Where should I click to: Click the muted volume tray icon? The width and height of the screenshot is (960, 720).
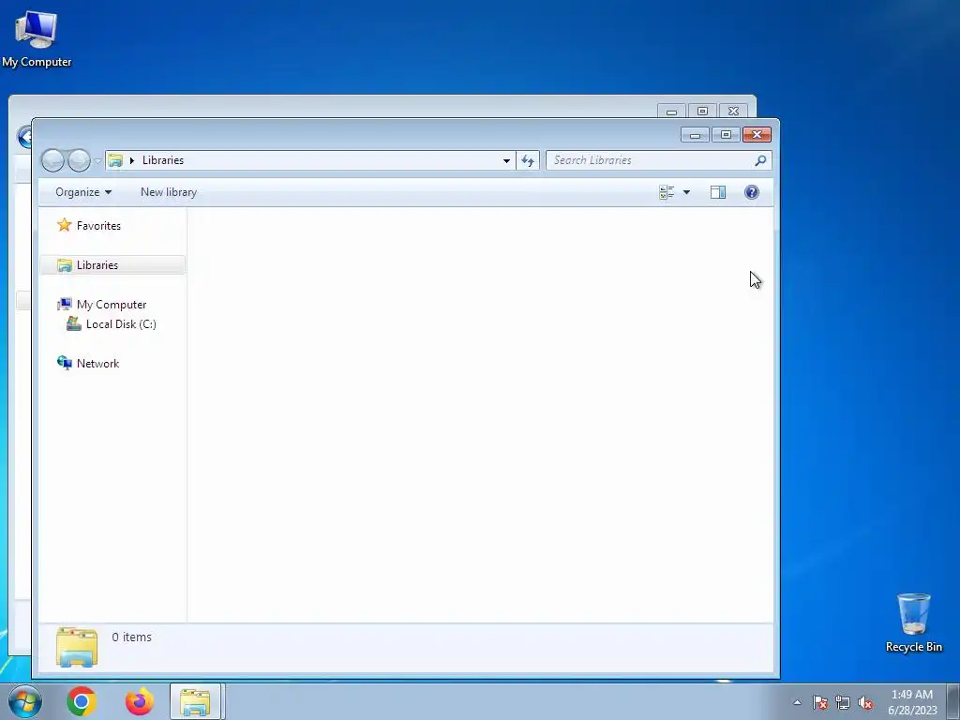[865, 703]
